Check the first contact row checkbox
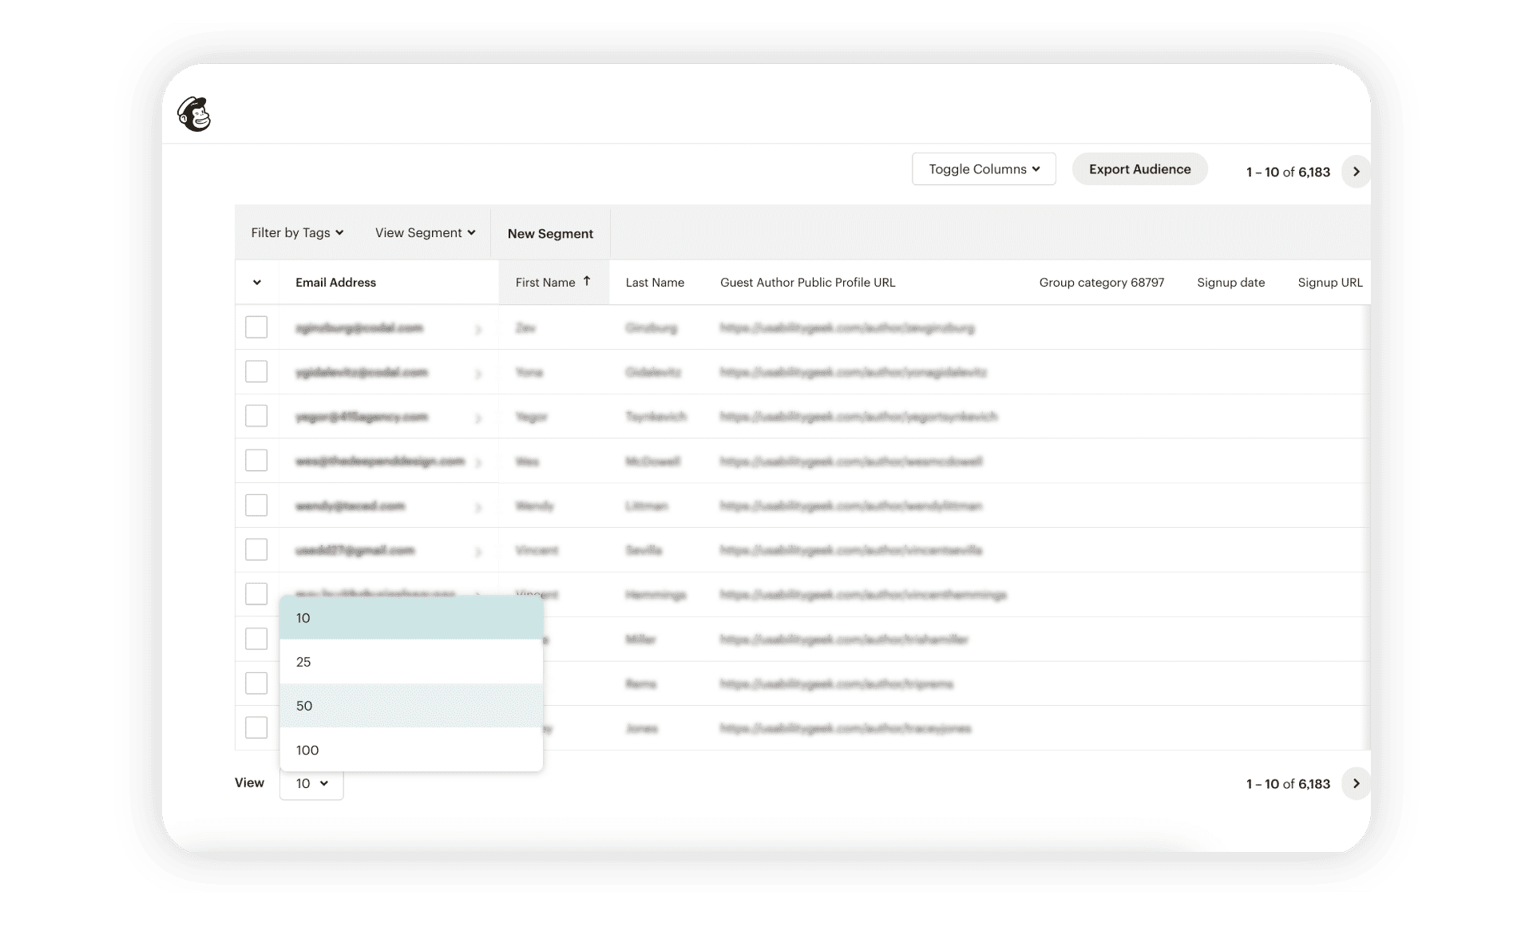Screen dimensions: 1533x927 pyautogui.click(x=256, y=327)
